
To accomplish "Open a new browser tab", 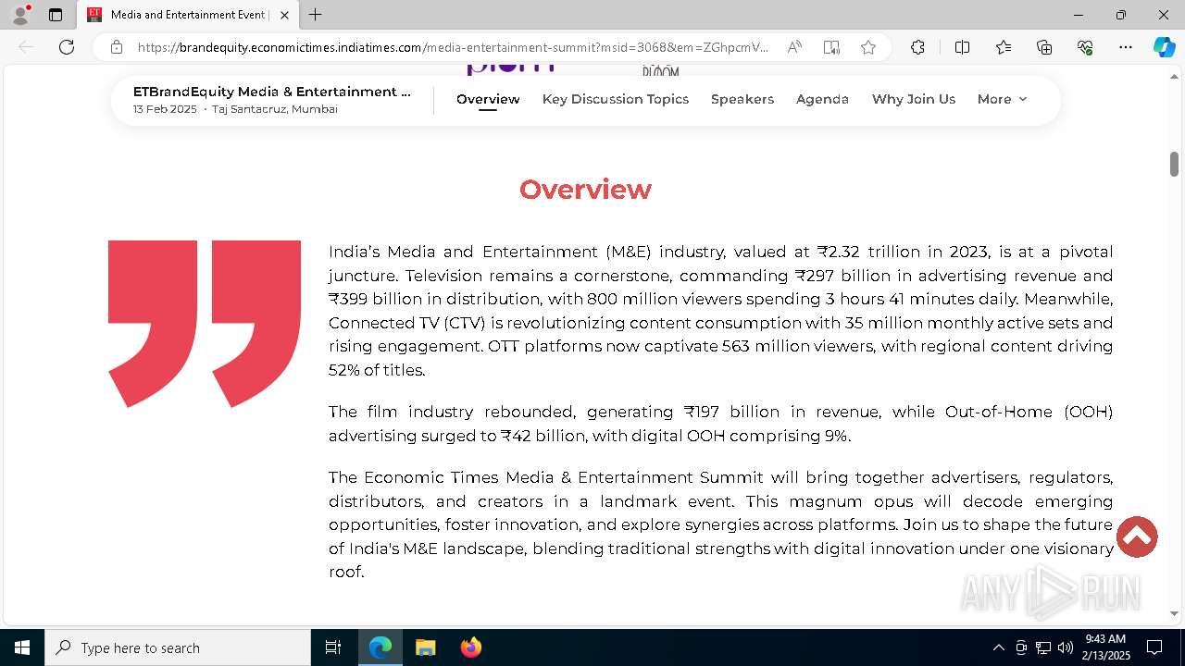I will click(316, 15).
